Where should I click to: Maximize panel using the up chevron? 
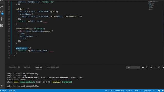click(155, 67)
